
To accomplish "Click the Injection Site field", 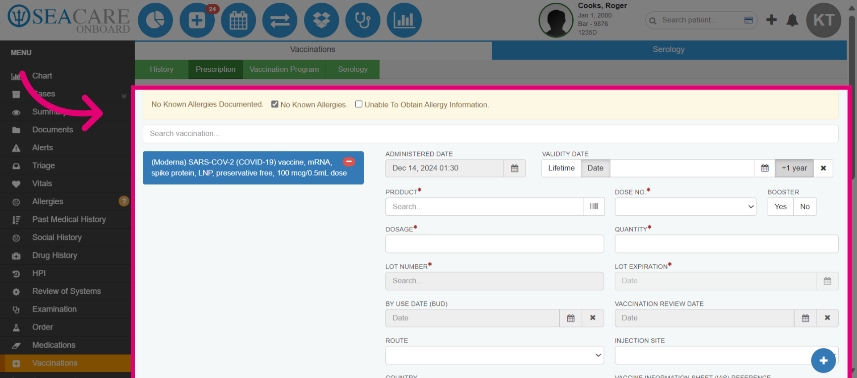I will click(x=726, y=355).
